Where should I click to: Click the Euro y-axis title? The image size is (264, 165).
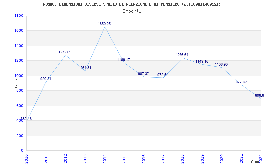[16, 83]
